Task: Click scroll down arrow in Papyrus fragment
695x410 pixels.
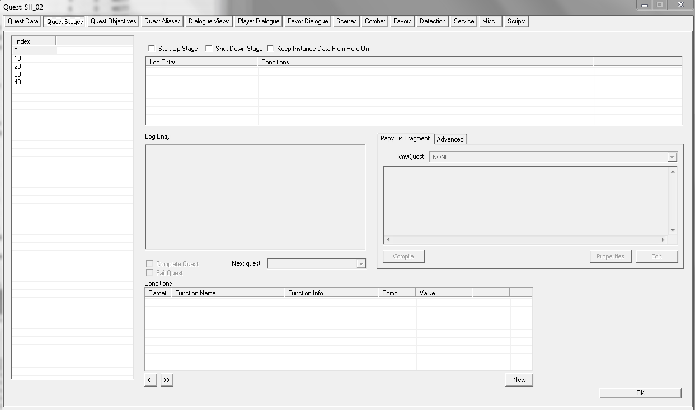Action: 672,230
